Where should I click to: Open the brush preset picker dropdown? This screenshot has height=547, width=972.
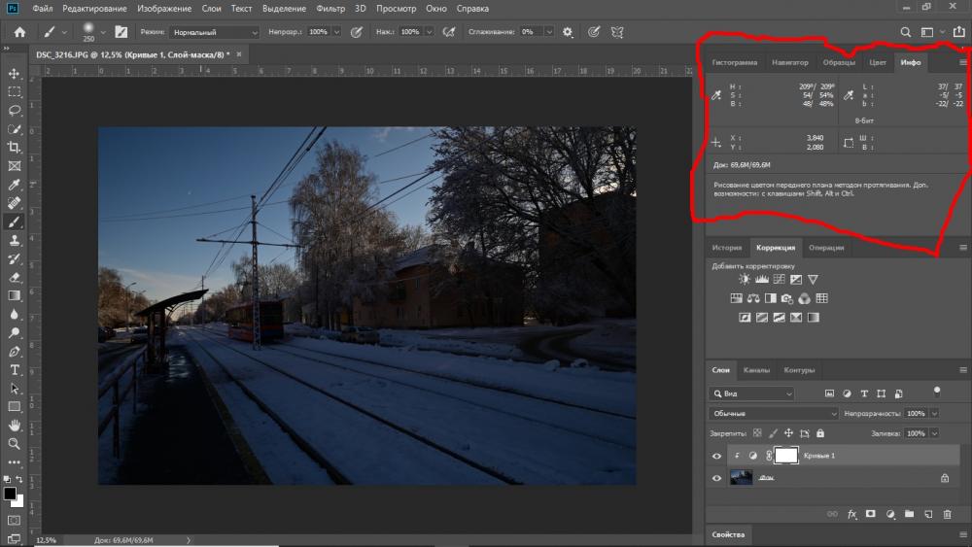103,32
